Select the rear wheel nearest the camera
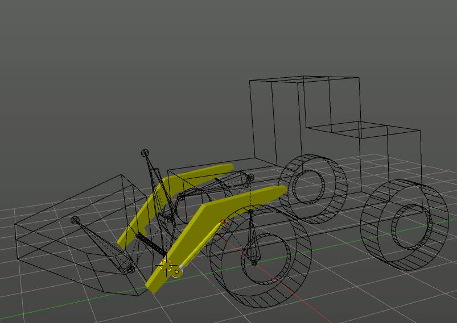 tap(404, 225)
